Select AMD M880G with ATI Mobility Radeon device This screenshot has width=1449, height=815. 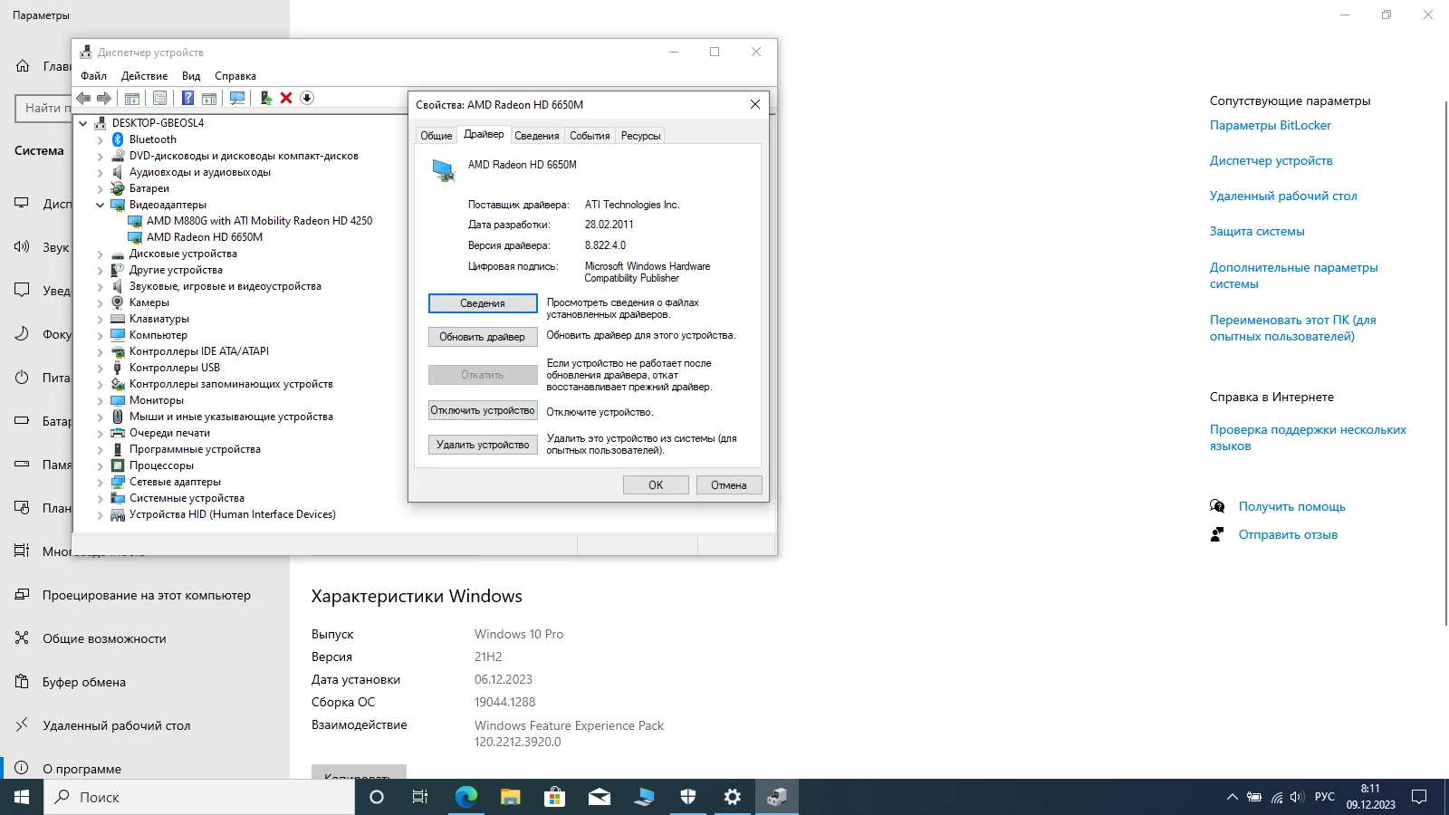tap(259, 221)
